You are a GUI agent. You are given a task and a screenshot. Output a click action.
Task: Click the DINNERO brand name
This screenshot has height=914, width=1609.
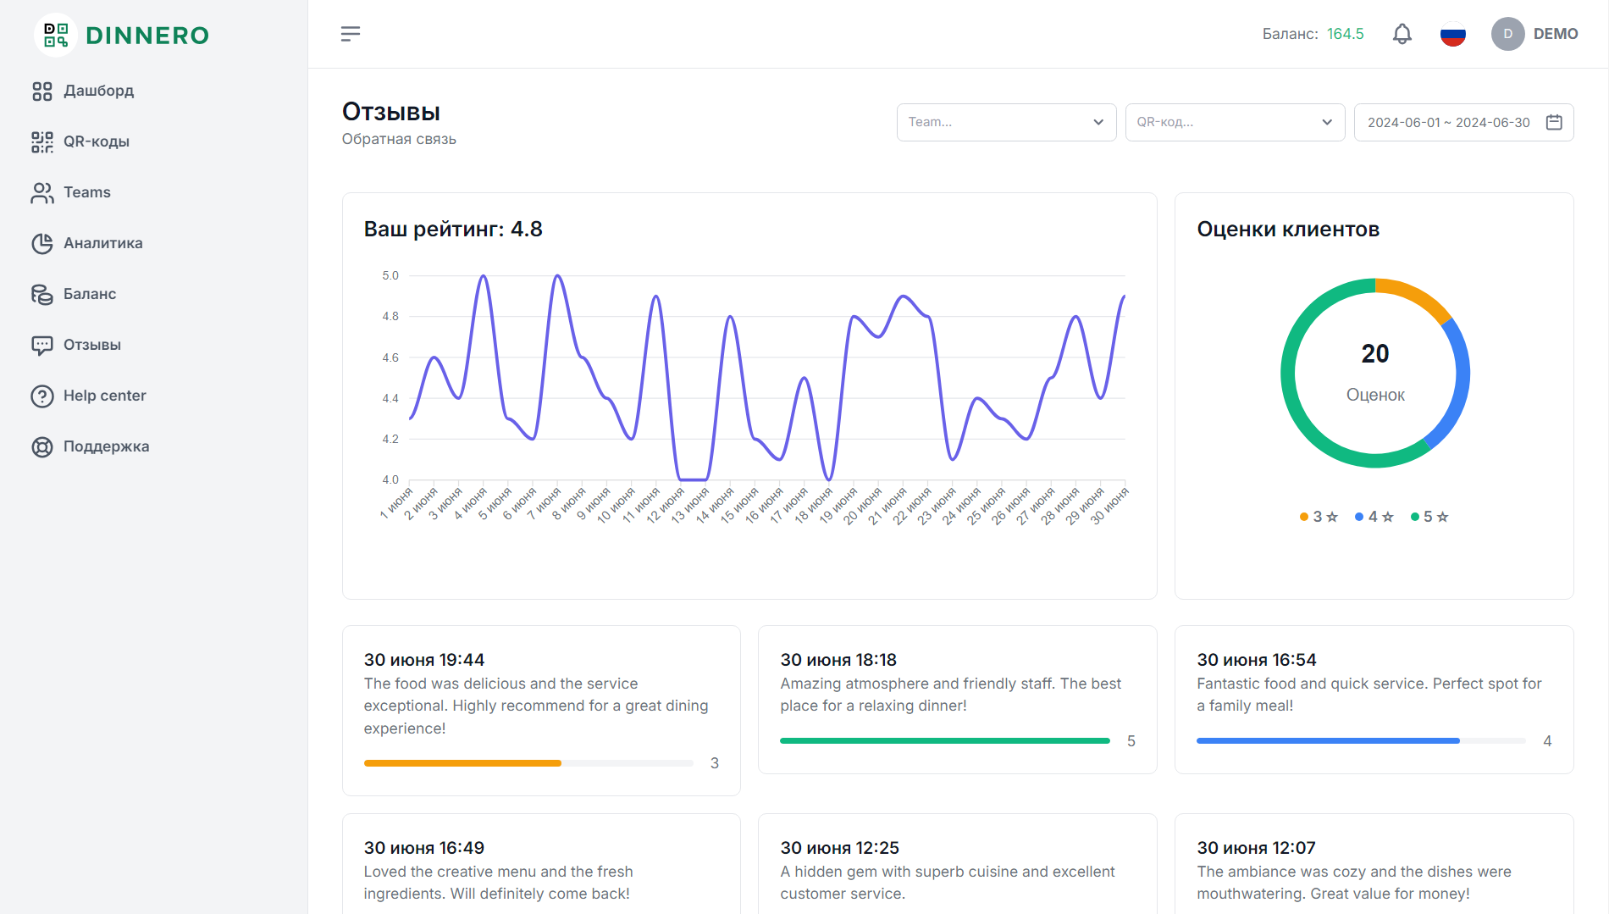click(x=147, y=36)
